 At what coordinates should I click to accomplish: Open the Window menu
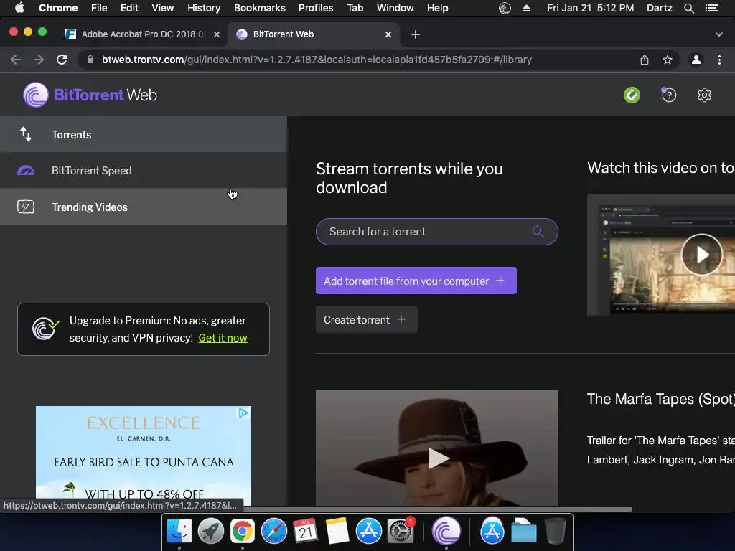click(x=395, y=8)
